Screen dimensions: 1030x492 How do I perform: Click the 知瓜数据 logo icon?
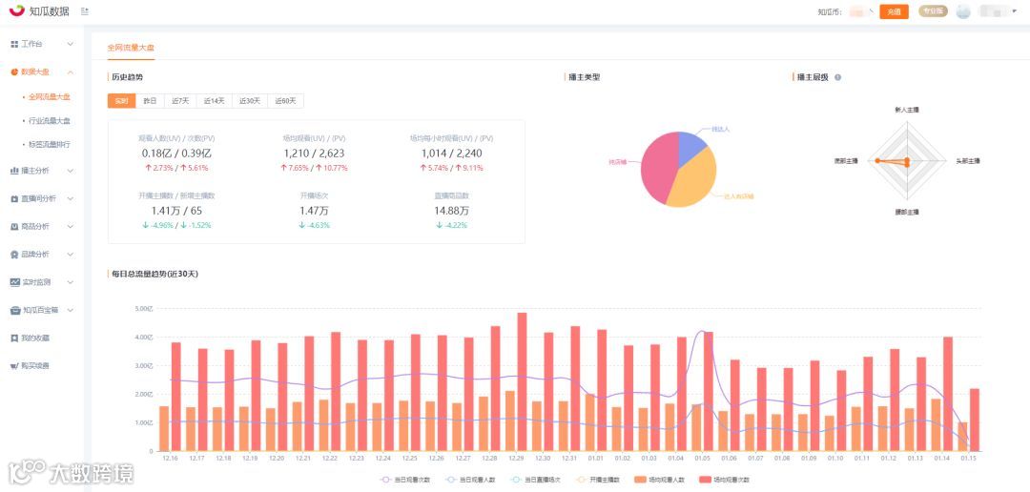(16, 10)
